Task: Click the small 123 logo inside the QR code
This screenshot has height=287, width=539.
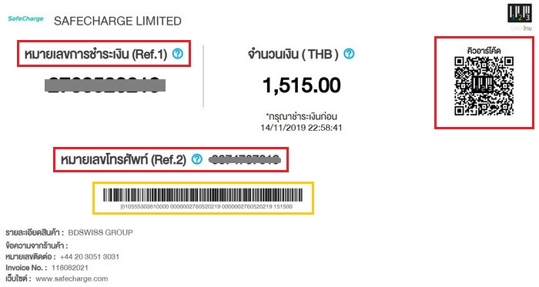Action: coord(484,85)
